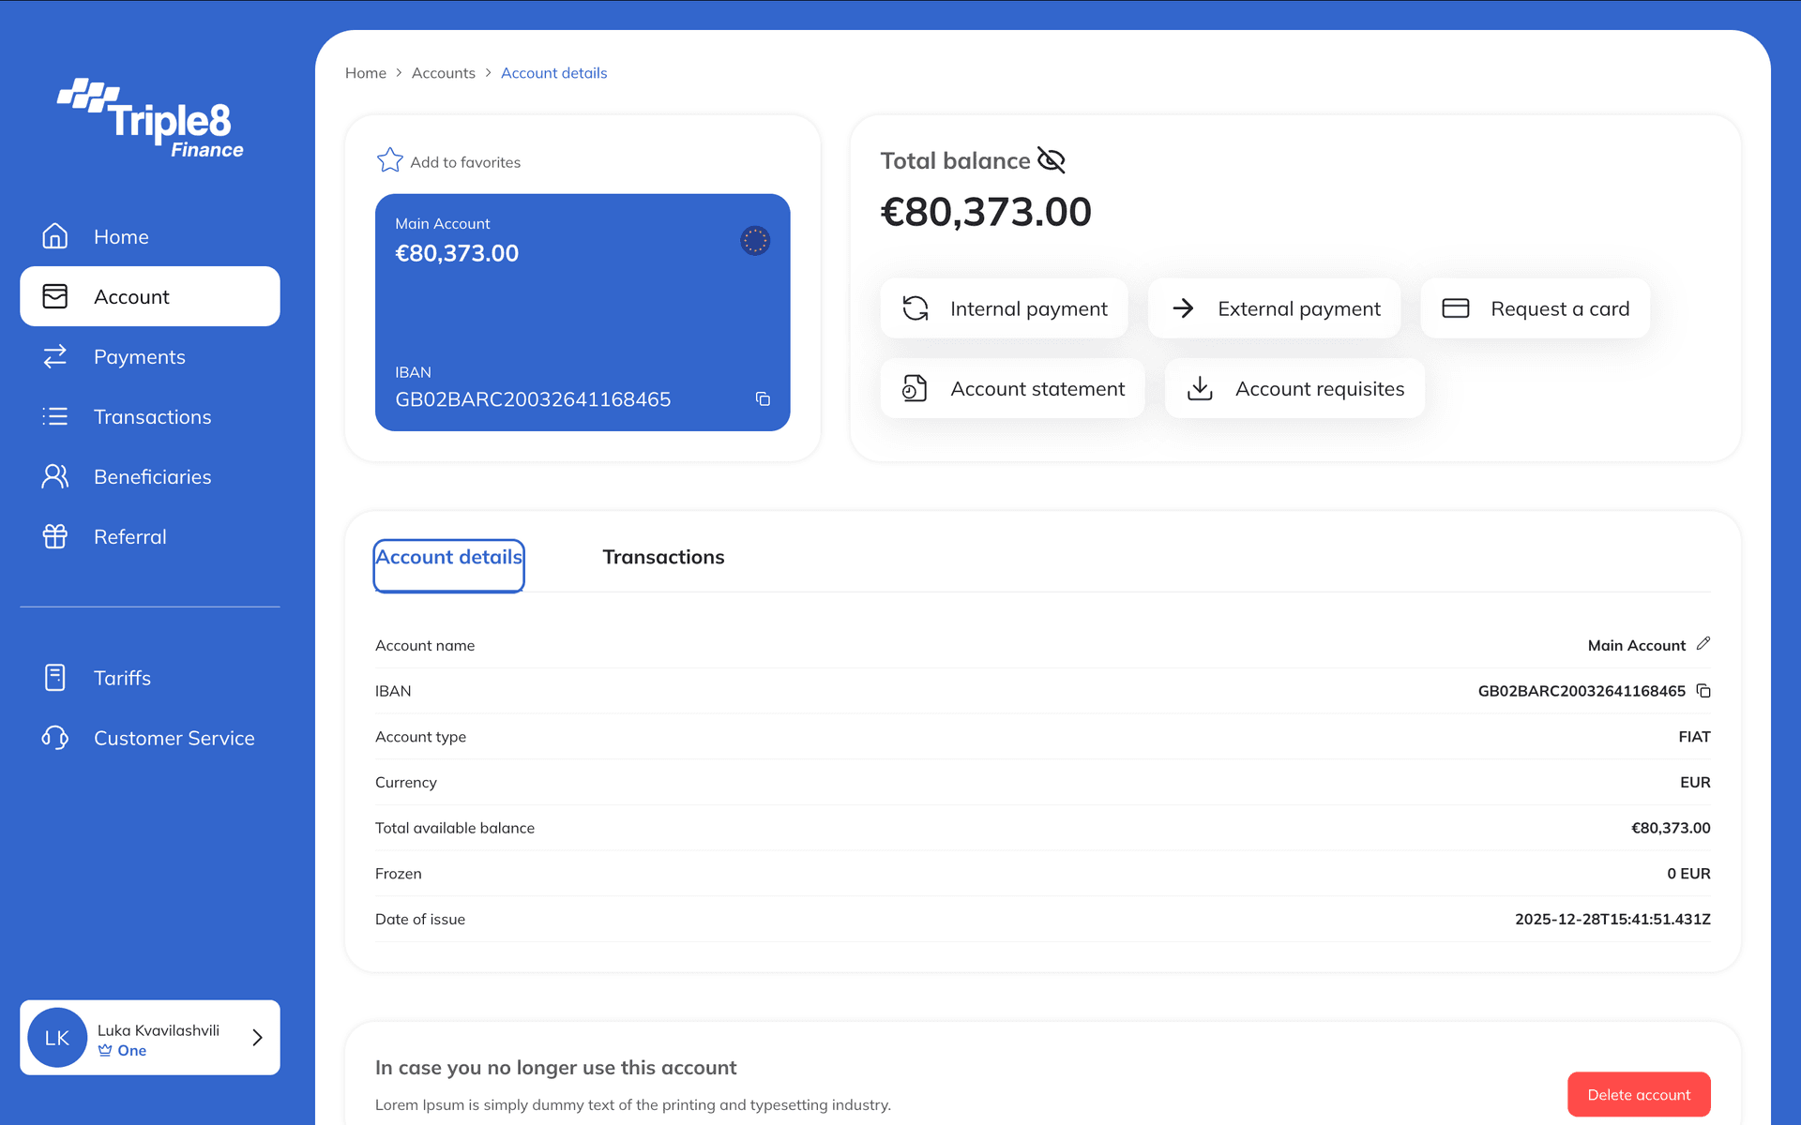Click the Home house icon in sidebar

[x=55, y=236]
